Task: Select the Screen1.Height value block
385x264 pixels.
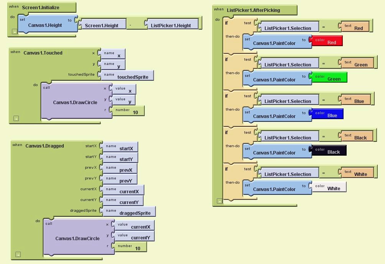Action: pos(102,25)
